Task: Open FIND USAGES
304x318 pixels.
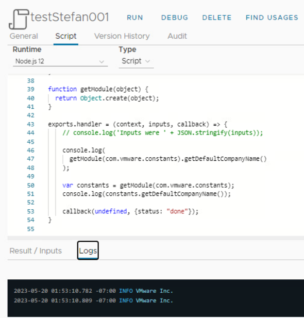Action: pyautogui.click(x=272, y=18)
